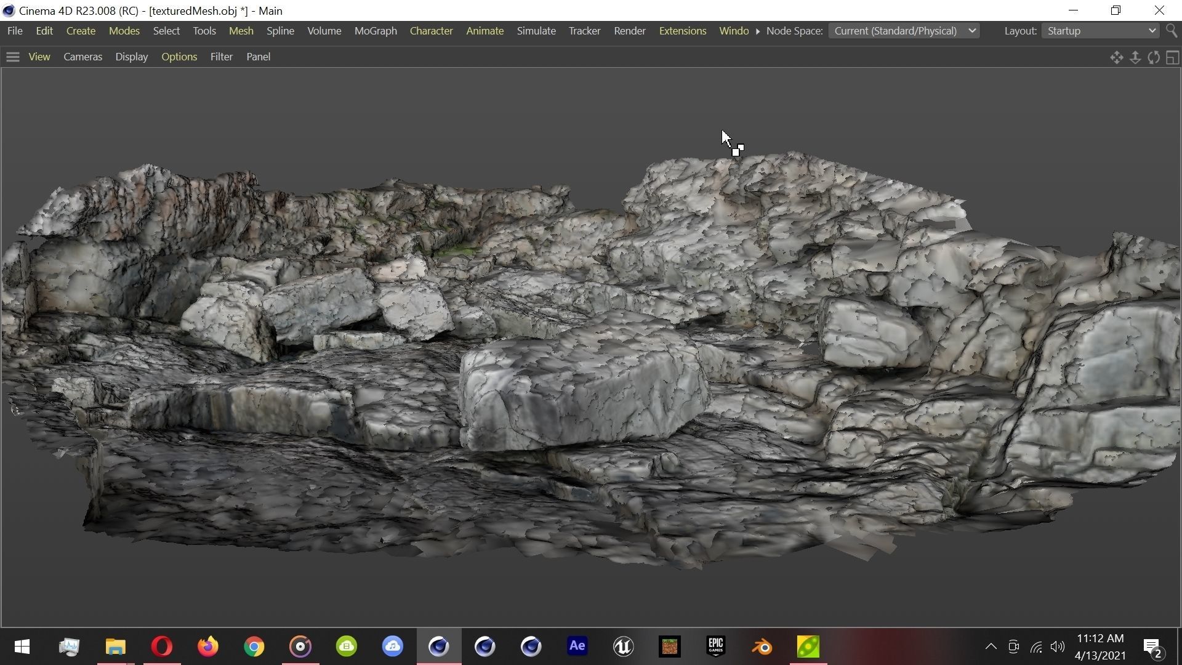
Task: Open the viewport Filter menu
Action: (x=222, y=57)
